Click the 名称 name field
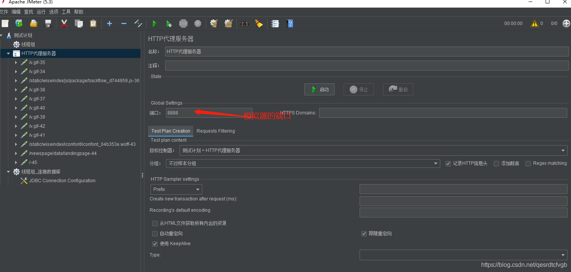Screen dimensions: 571x272 [x=367, y=52]
